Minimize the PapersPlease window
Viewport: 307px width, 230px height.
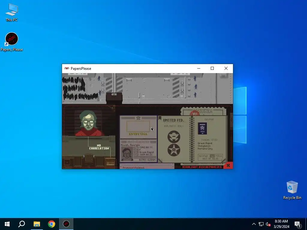[199, 69]
